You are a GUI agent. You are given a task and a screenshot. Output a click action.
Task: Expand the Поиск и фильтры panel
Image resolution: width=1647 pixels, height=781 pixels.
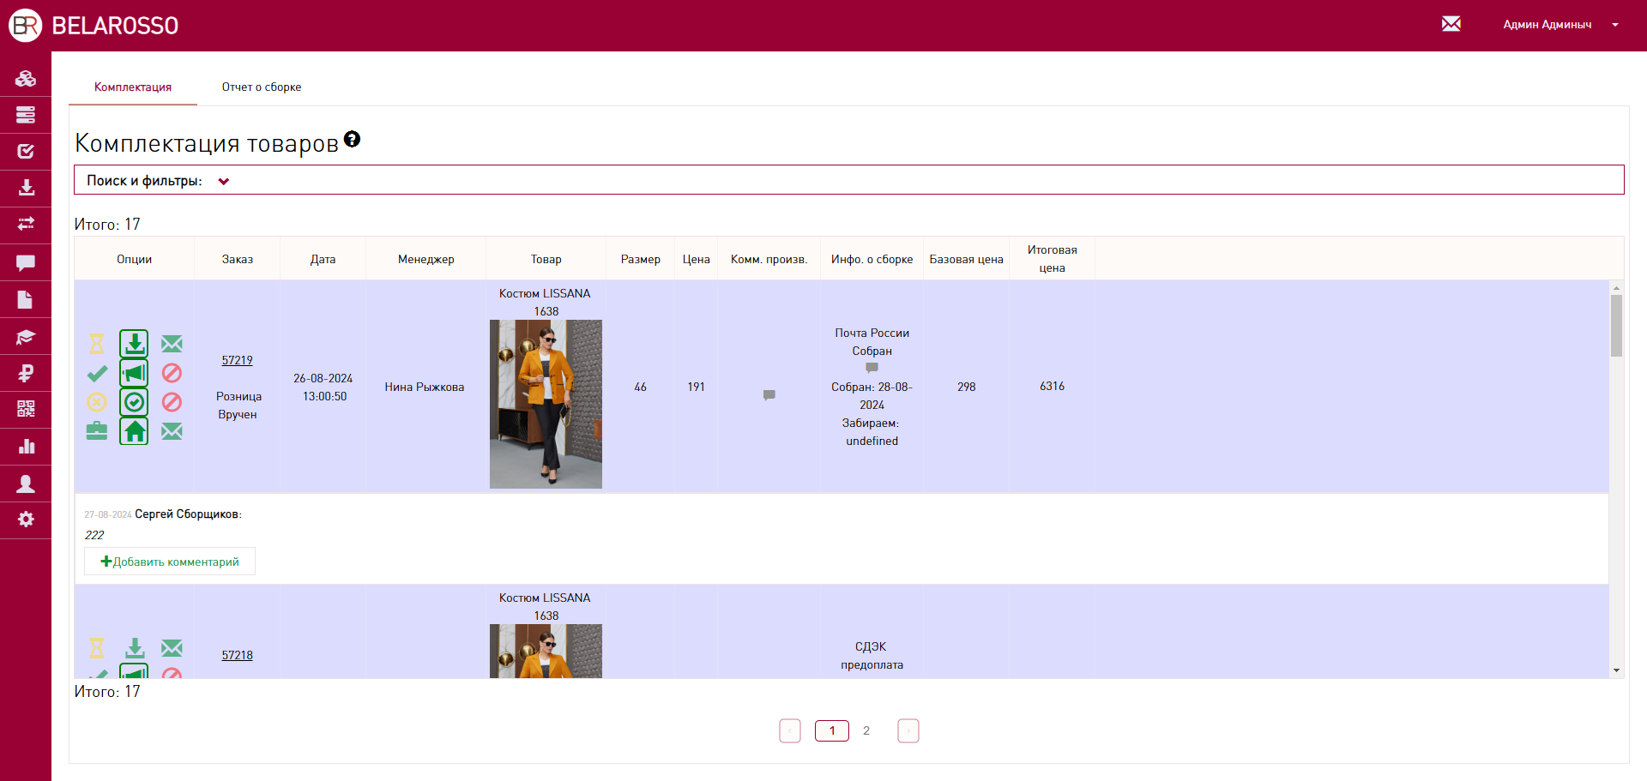(849, 180)
